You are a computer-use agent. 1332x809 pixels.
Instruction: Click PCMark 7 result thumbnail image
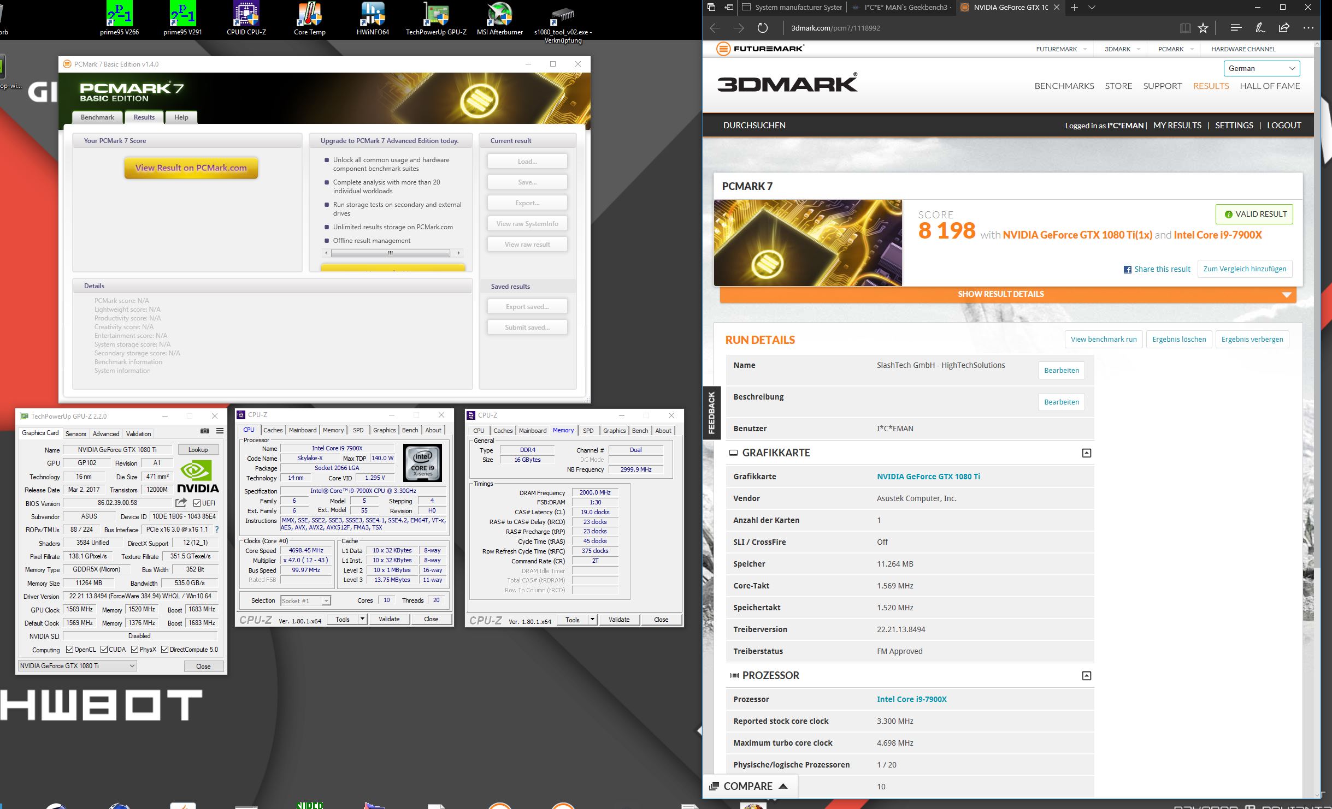(808, 242)
